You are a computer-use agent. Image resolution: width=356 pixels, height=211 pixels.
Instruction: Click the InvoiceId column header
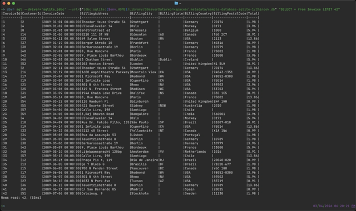click(x=12, y=13)
